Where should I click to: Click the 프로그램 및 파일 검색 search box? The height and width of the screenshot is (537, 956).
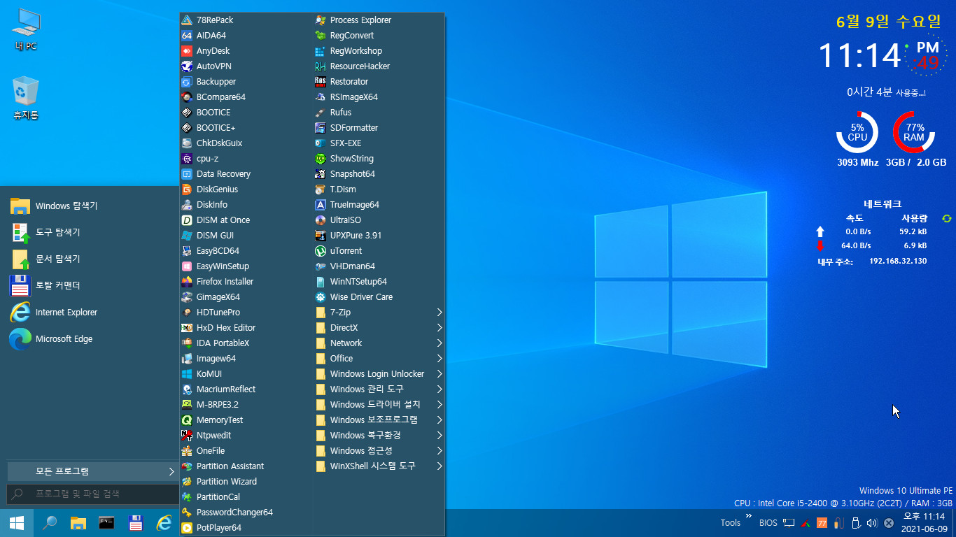click(x=92, y=494)
